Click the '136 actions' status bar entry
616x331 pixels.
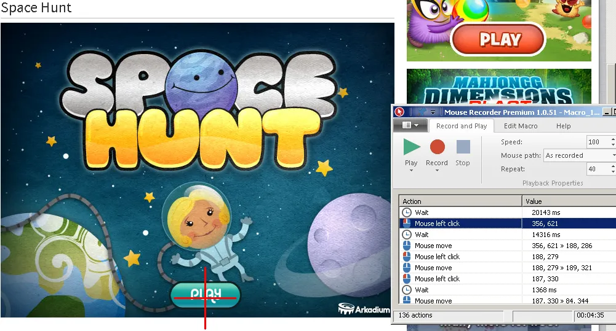pos(415,315)
